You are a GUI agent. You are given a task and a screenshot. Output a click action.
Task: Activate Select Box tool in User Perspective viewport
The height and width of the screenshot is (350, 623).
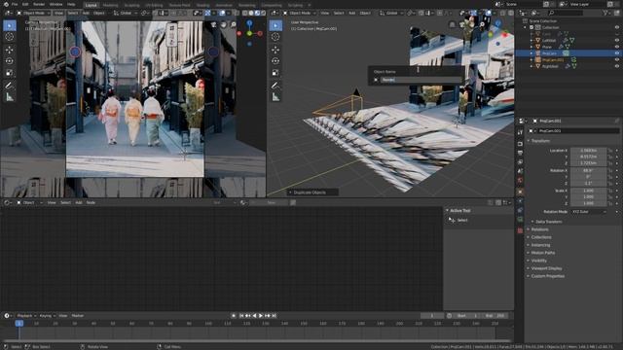pos(275,25)
